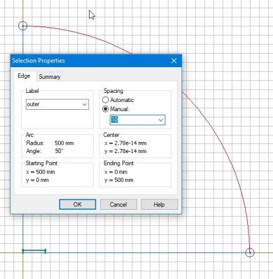Expand the Label dropdown arrow
Viewport: 273px width, 279px height.
(85, 104)
